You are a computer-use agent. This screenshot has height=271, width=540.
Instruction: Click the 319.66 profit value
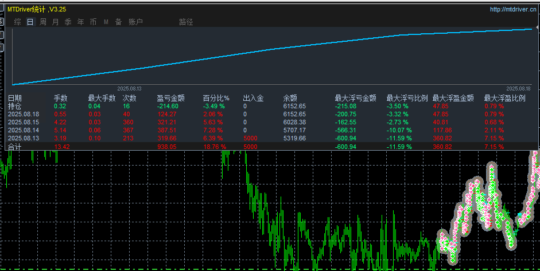[166, 138]
